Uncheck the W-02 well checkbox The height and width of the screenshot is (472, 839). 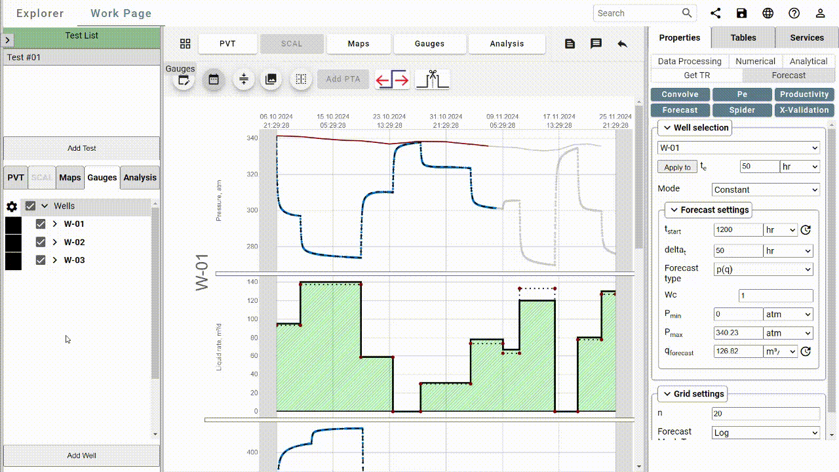41,242
